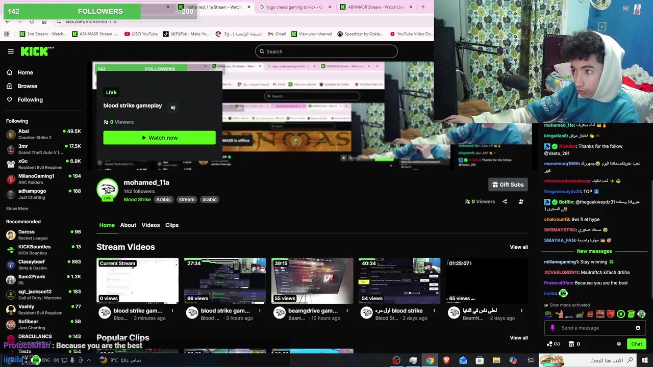
Task: Switch to the About tab
Action: click(128, 225)
